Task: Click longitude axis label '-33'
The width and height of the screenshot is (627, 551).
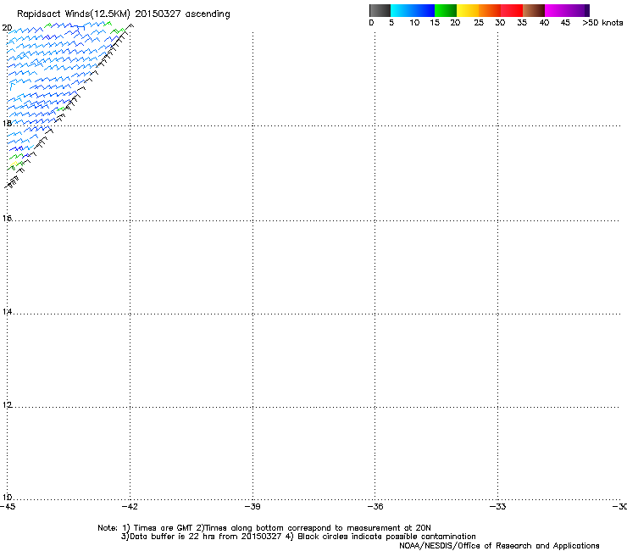Action: [x=498, y=507]
